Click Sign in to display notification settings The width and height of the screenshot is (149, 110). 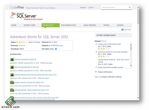click(97, 77)
